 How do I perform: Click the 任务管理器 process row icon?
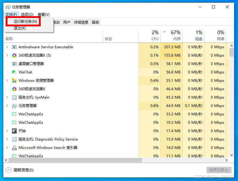(14, 106)
